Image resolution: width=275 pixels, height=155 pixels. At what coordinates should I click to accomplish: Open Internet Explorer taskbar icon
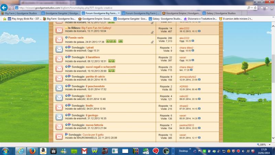point(21,151)
